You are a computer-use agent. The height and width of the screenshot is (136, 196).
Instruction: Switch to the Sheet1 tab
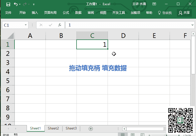pos(35,128)
